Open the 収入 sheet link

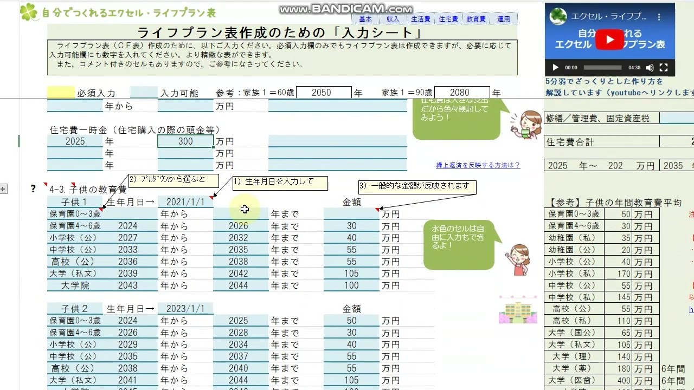pos(393,18)
